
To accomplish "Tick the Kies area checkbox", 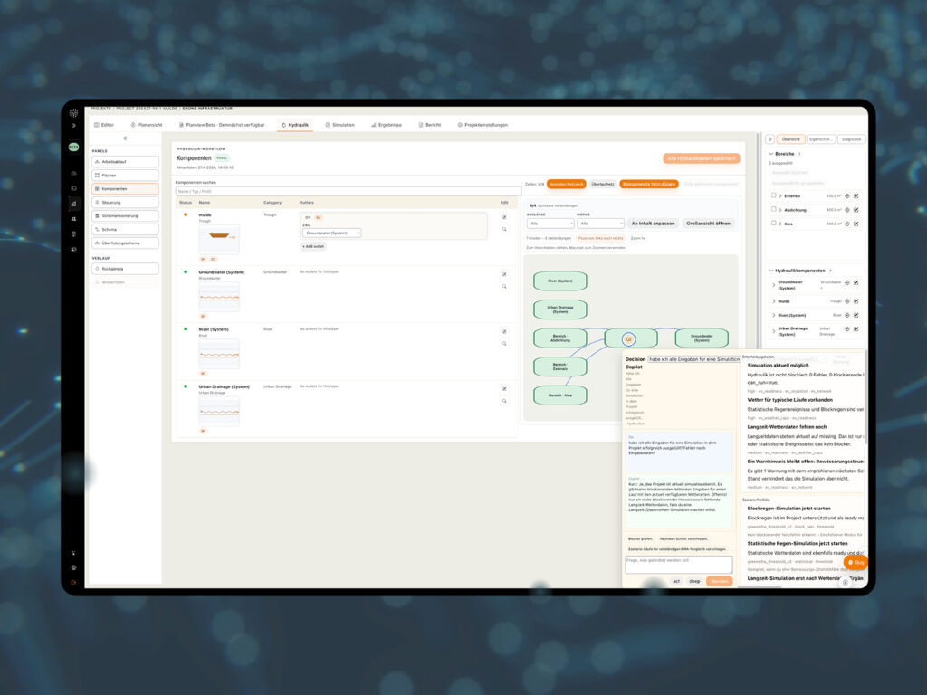I will (773, 224).
